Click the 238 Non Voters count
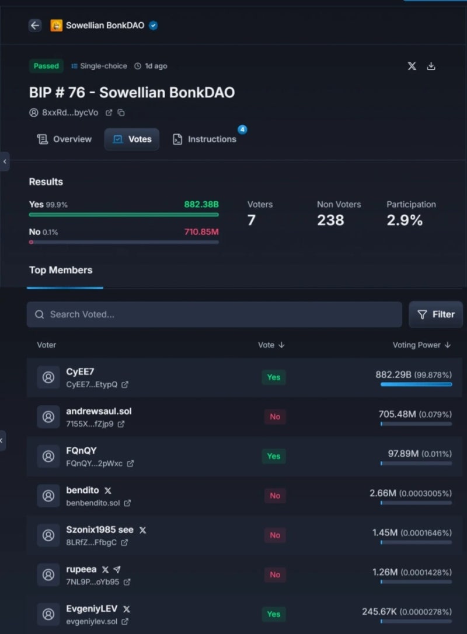 click(x=330, y=220)
